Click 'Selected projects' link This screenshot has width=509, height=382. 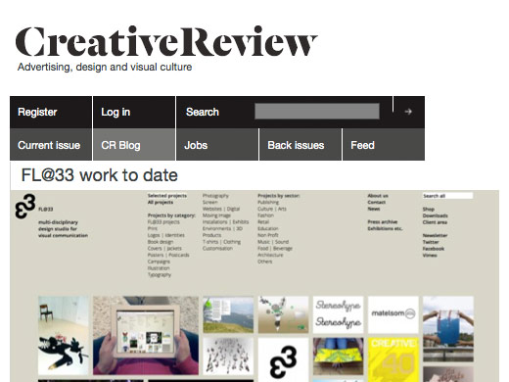167,196
